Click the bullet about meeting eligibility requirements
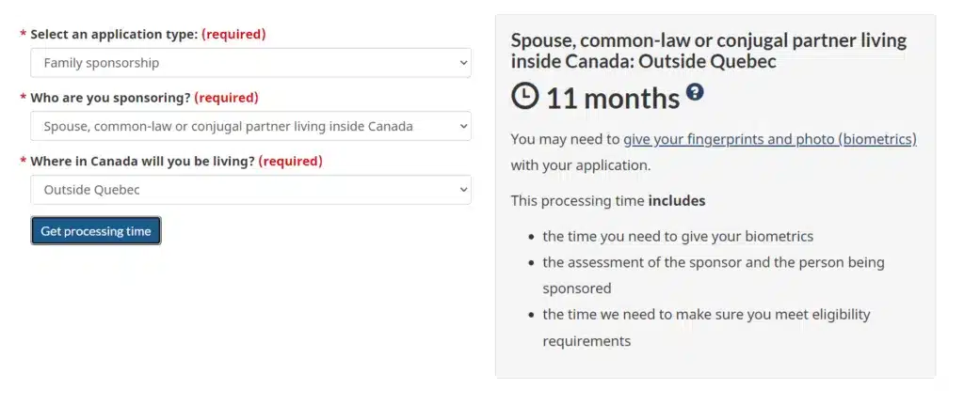 pyautogui.click(x=706, y=315)
